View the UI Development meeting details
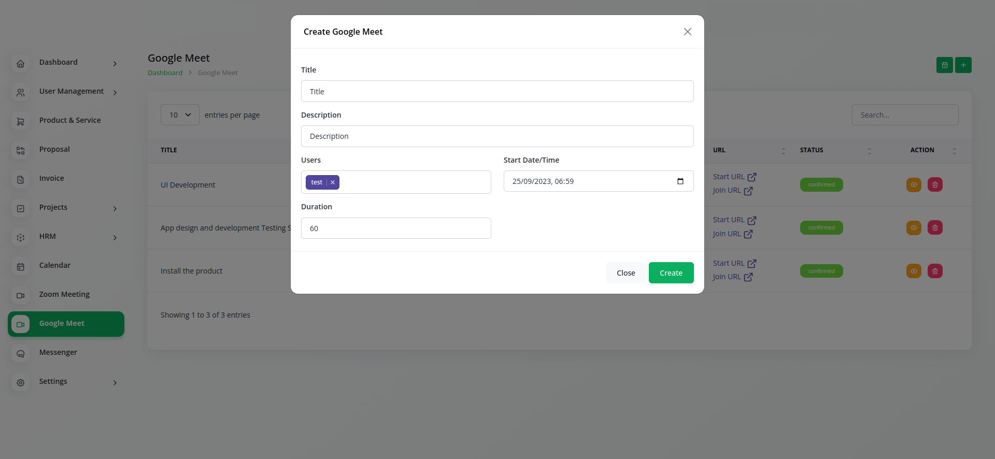995x459 pixels. 913,185
